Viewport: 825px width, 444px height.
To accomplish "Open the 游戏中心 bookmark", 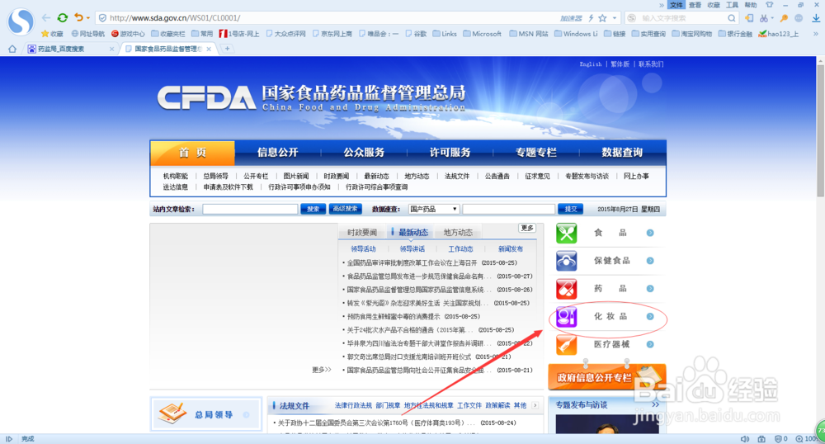I will (128, 34).
